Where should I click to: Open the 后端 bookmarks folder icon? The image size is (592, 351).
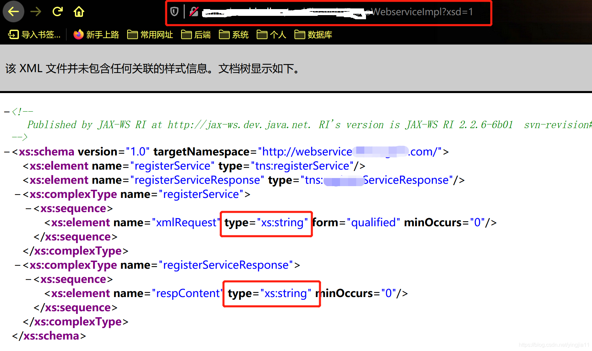(x=186, y=34)
